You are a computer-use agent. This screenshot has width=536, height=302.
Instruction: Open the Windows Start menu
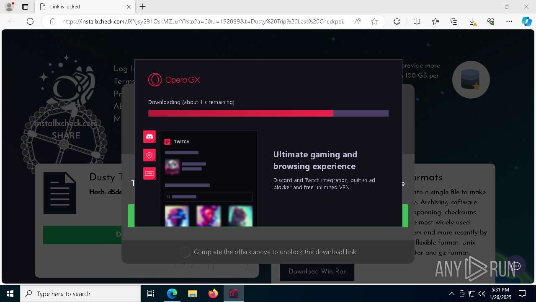pos(10,294)
